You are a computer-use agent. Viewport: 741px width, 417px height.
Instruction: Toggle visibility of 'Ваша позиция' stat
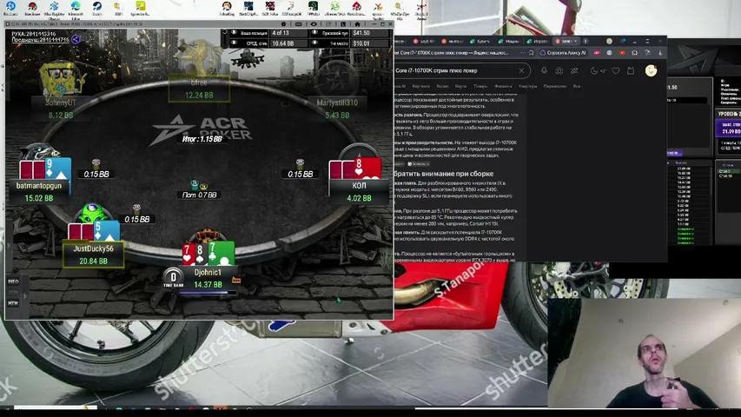point(234,33)
